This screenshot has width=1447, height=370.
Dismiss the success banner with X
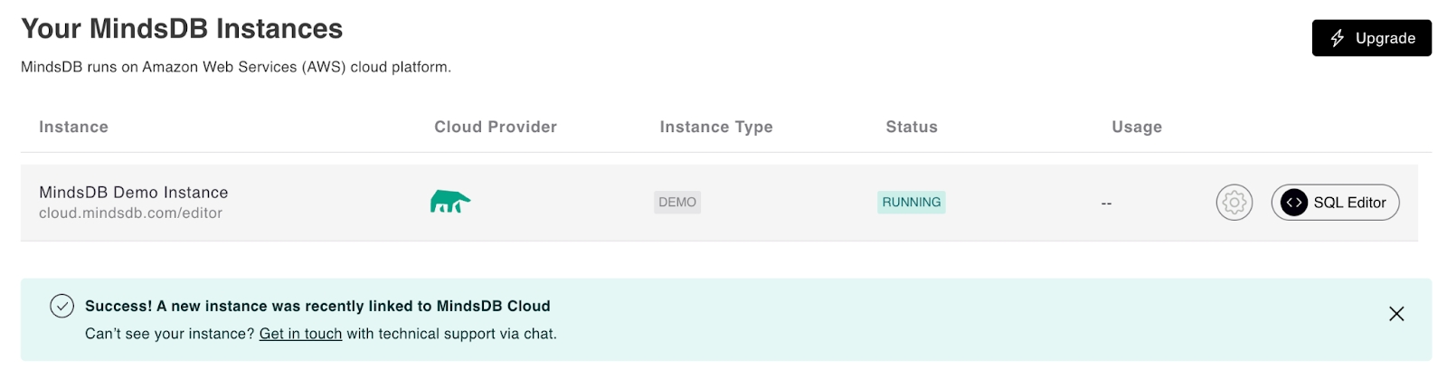(1396, 314)
